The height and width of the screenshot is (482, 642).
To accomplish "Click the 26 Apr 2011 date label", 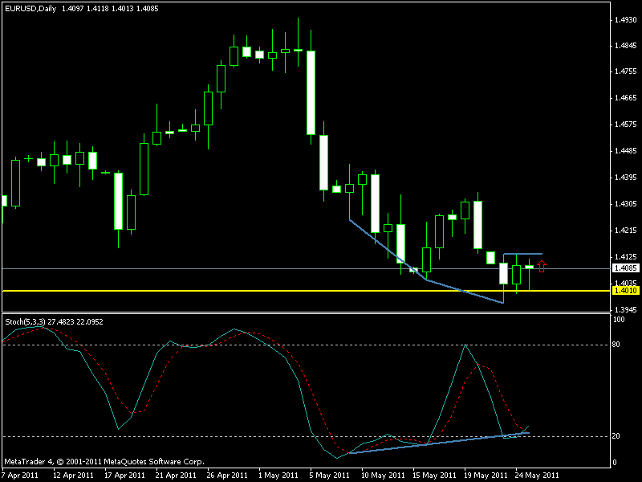I will [227, 476].
